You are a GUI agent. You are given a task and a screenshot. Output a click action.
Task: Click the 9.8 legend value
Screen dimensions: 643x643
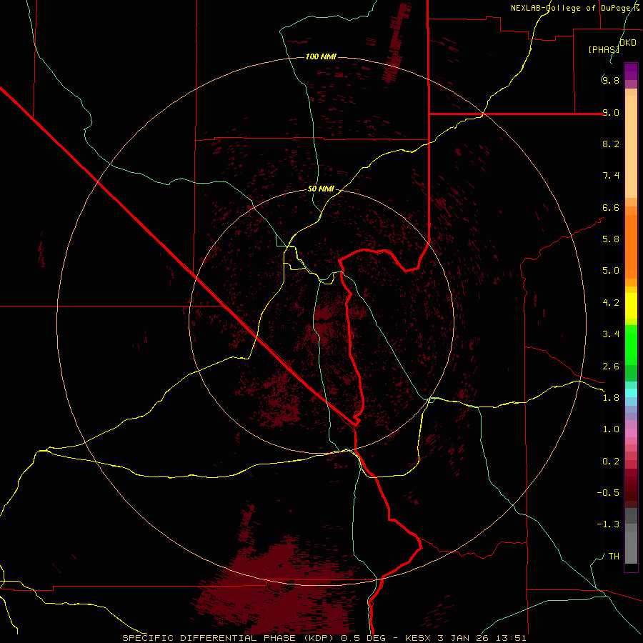pos(611,80)
